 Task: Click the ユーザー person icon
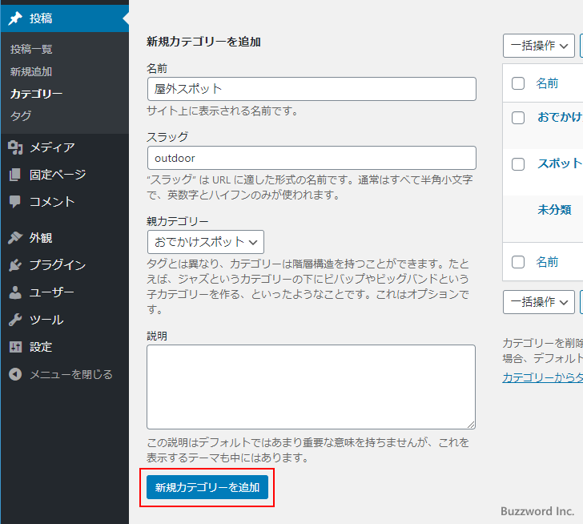point(15,292)
